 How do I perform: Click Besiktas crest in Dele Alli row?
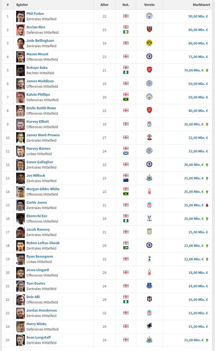click(x=149, y=299)
